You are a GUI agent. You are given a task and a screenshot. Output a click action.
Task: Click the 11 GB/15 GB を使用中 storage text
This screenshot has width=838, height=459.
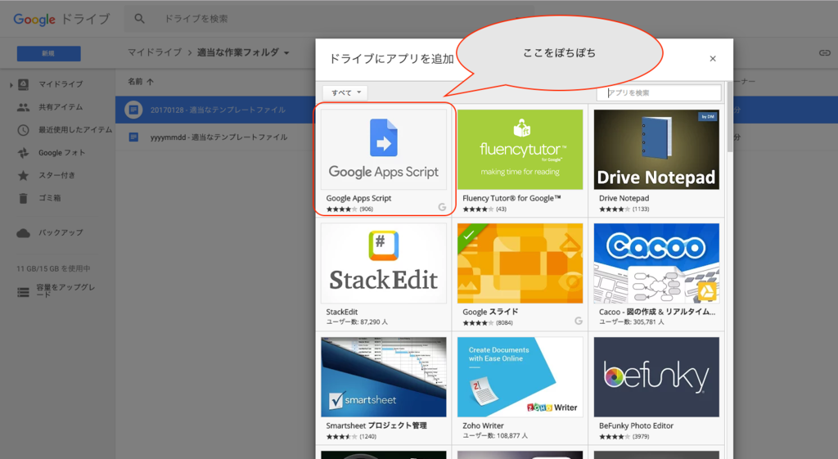coord(53,269)
